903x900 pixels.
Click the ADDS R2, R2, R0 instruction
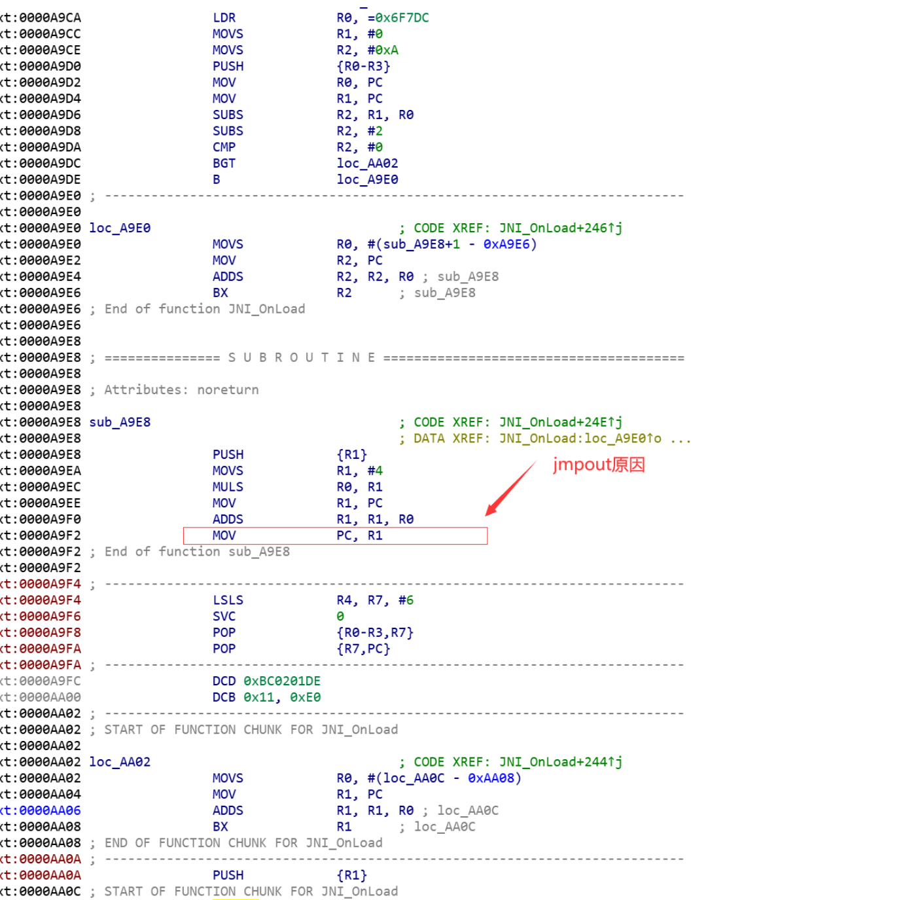pyautogui.click(x=313, y=276)
